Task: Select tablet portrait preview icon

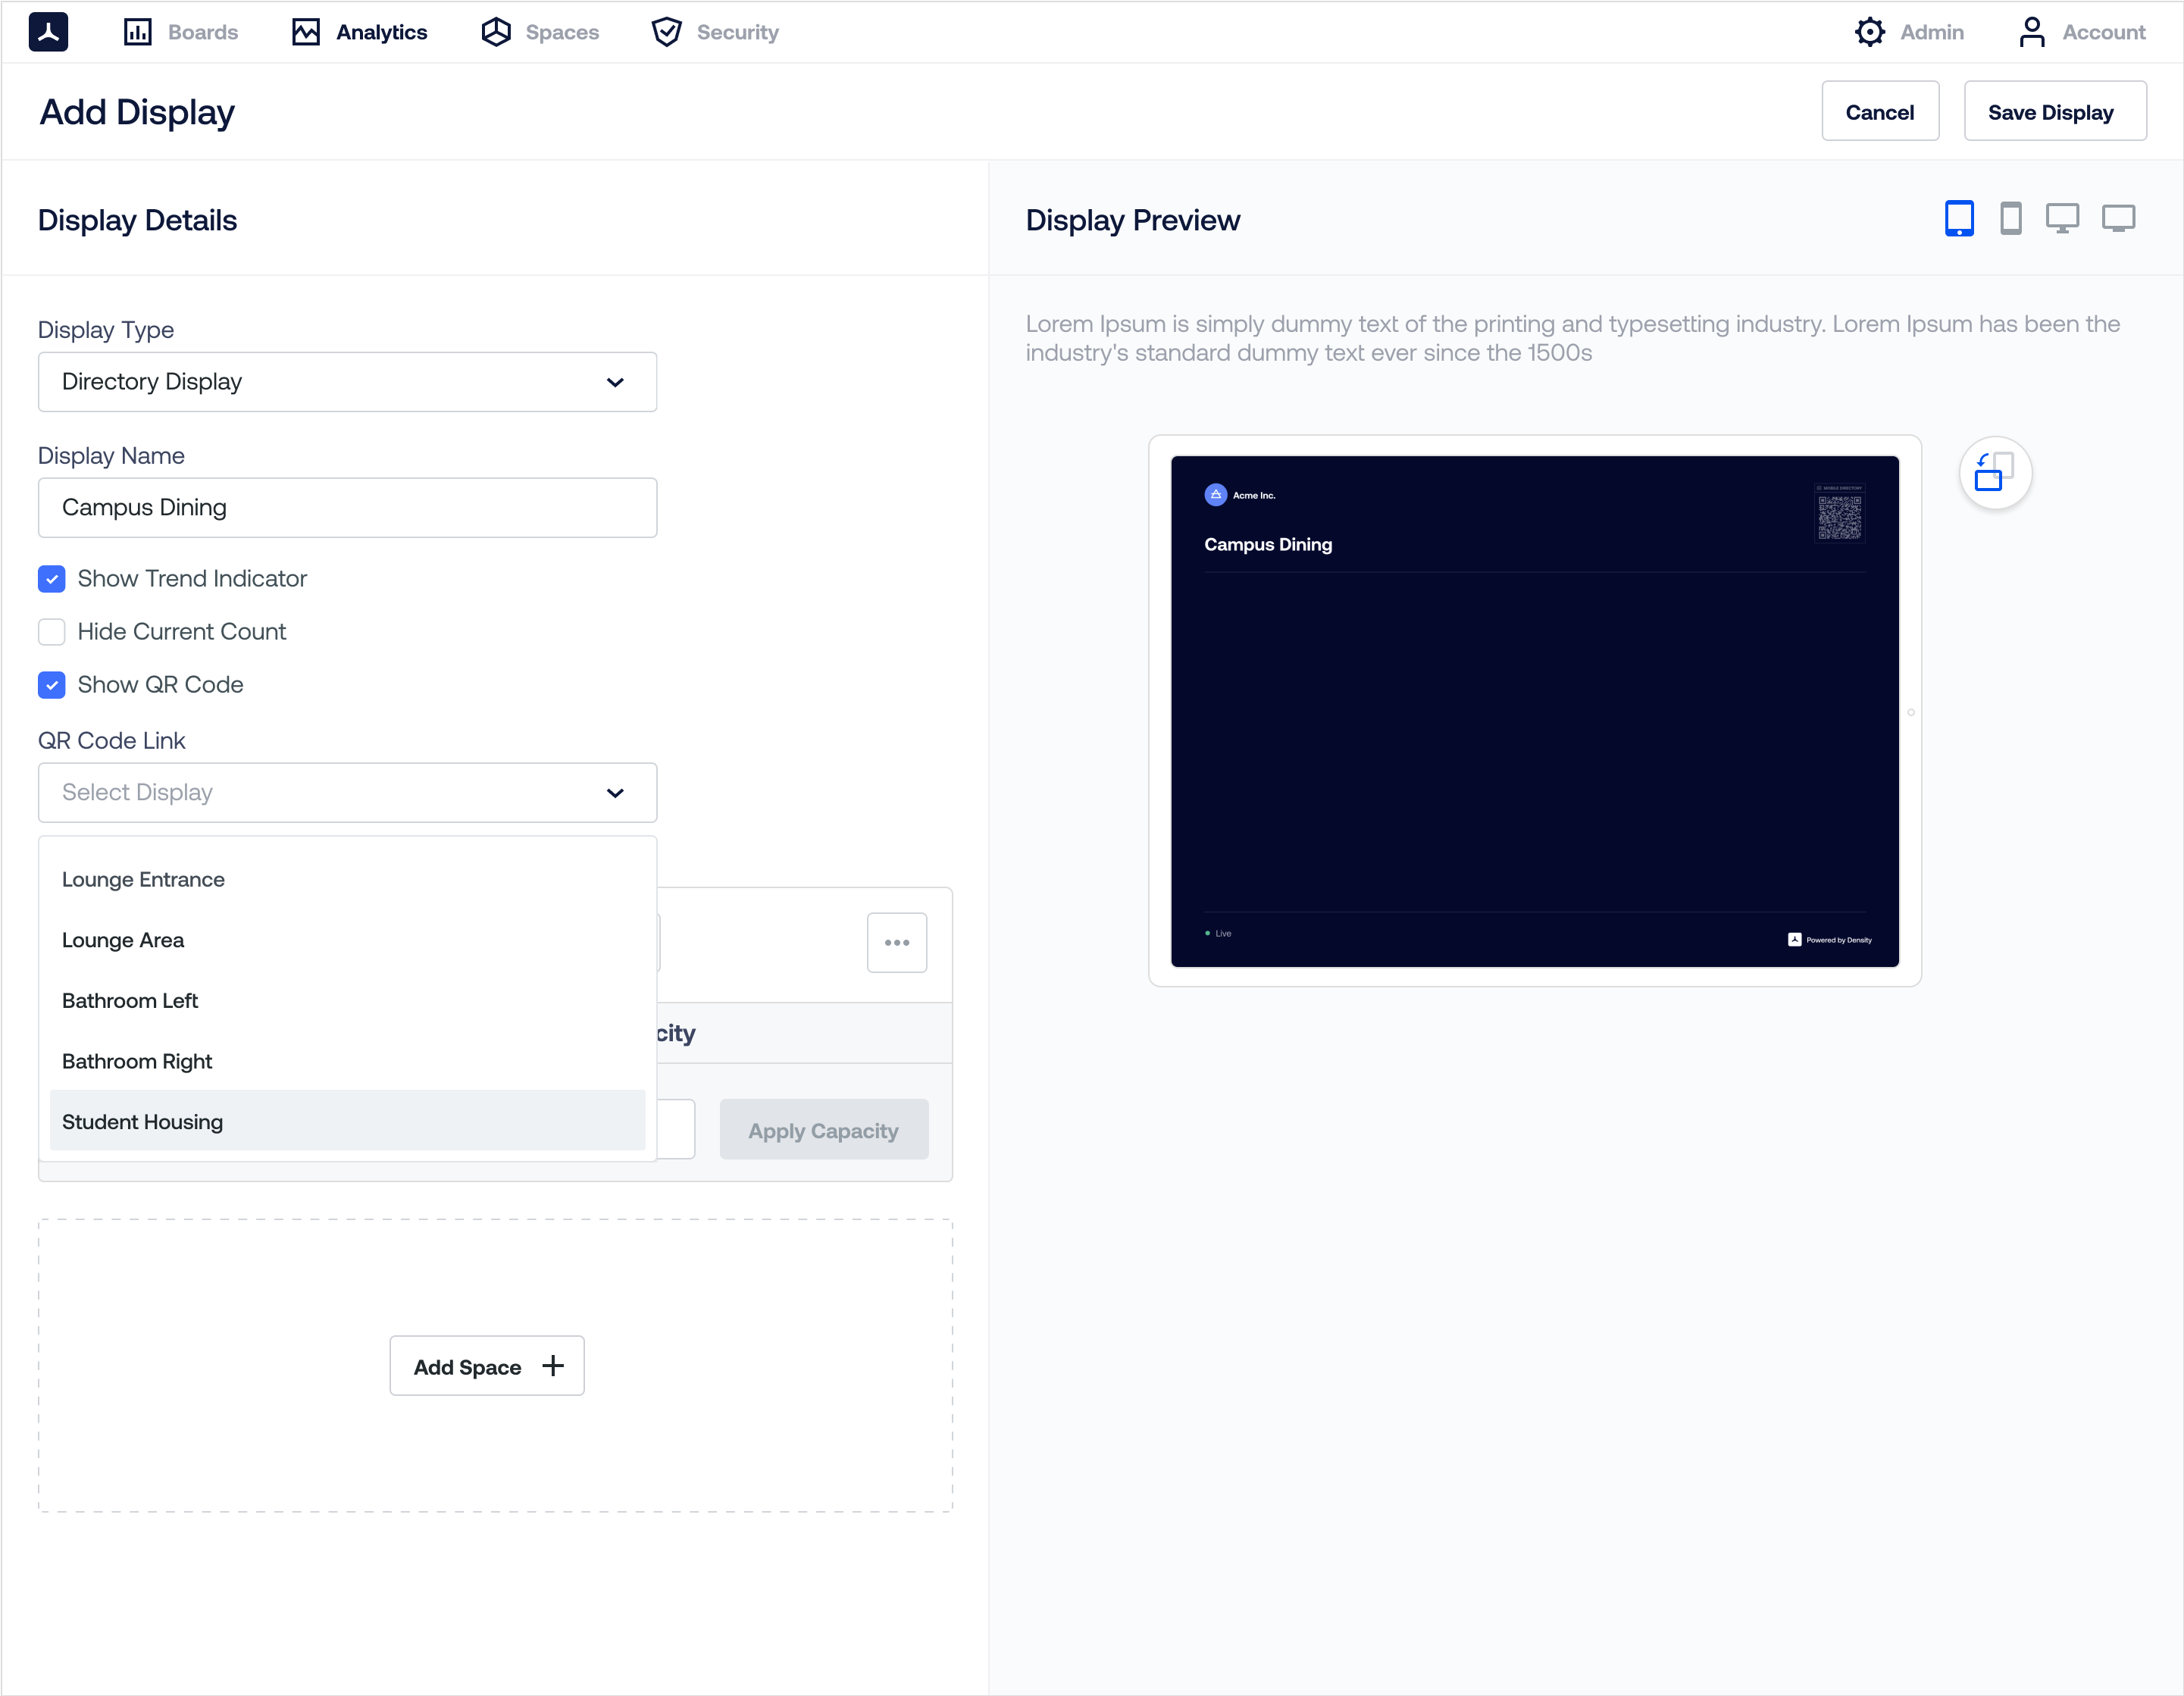Action: [1958, 218]
